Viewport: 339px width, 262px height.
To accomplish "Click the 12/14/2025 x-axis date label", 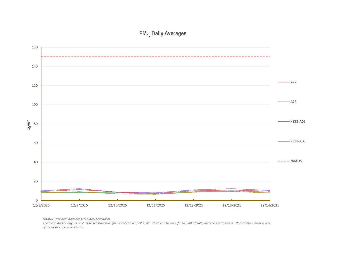I will tap(270, 205).
